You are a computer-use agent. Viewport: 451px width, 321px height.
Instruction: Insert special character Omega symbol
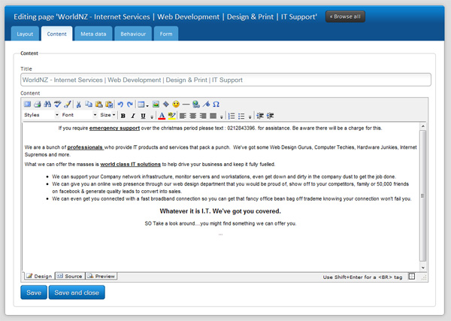pyautogui.click(x=216, y=104)
